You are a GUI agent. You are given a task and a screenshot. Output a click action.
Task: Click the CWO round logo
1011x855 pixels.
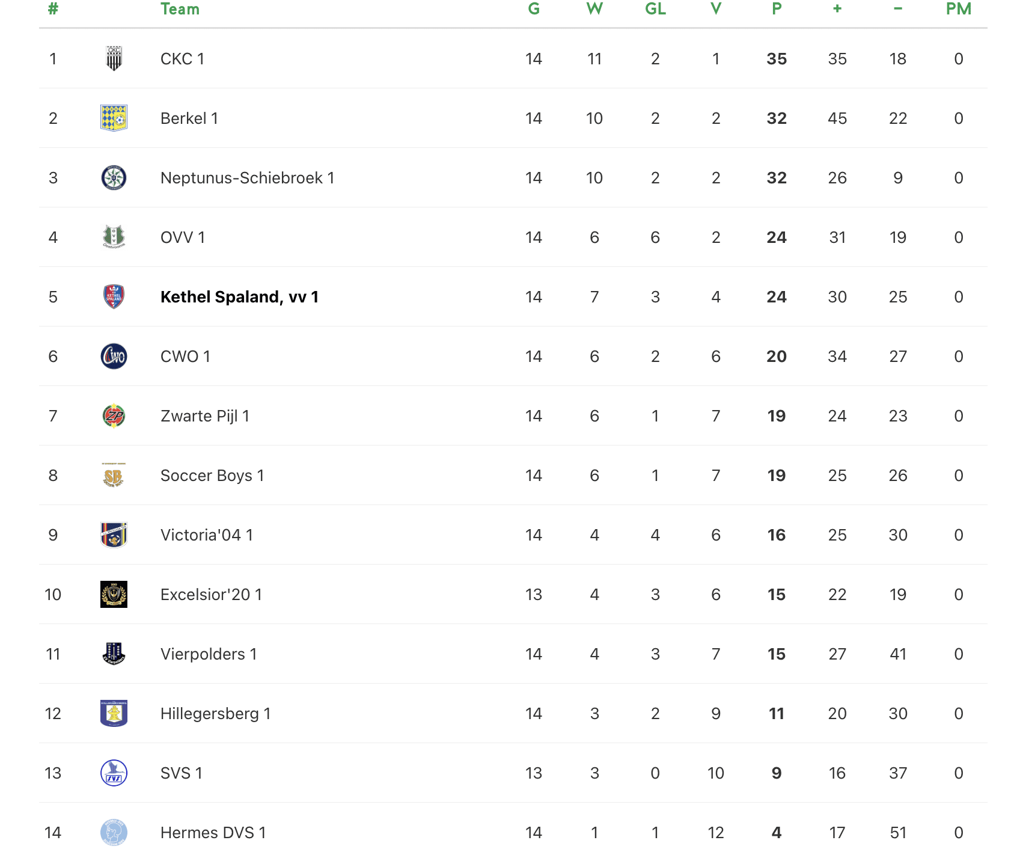coord(114,356)
